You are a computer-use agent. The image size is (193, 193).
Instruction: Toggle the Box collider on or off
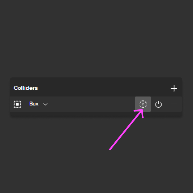point(158,104)
